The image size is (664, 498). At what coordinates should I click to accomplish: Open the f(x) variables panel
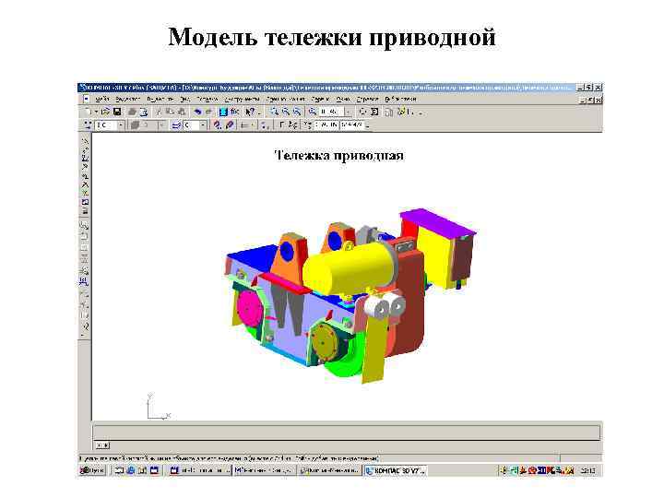234,112
